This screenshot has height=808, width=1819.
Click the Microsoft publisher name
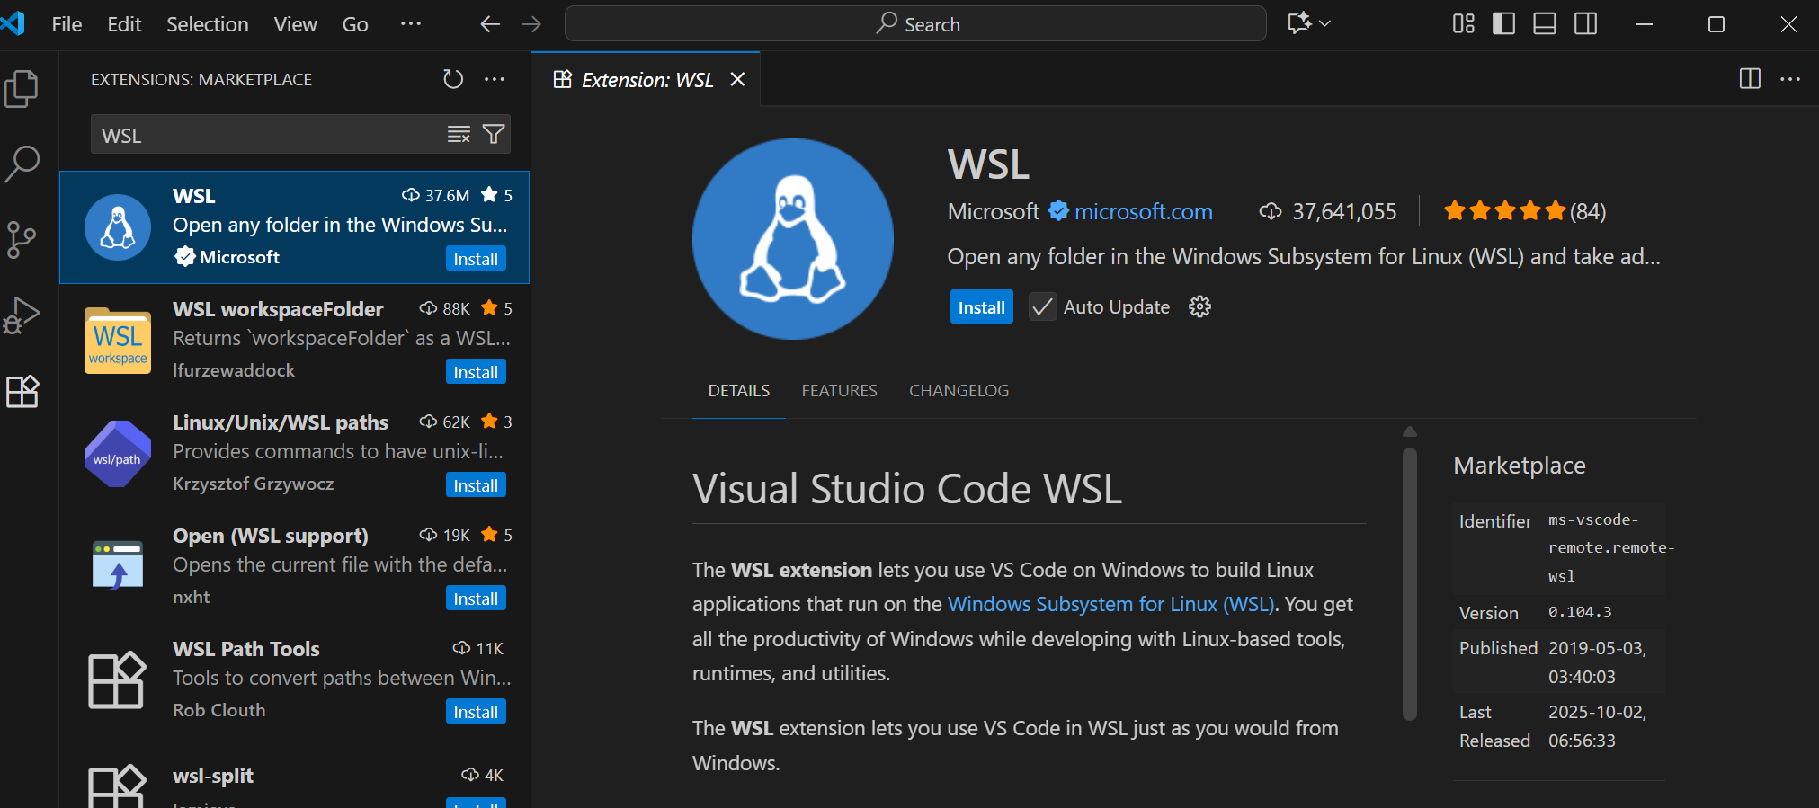pyautogui.click(x=993, y=211)
